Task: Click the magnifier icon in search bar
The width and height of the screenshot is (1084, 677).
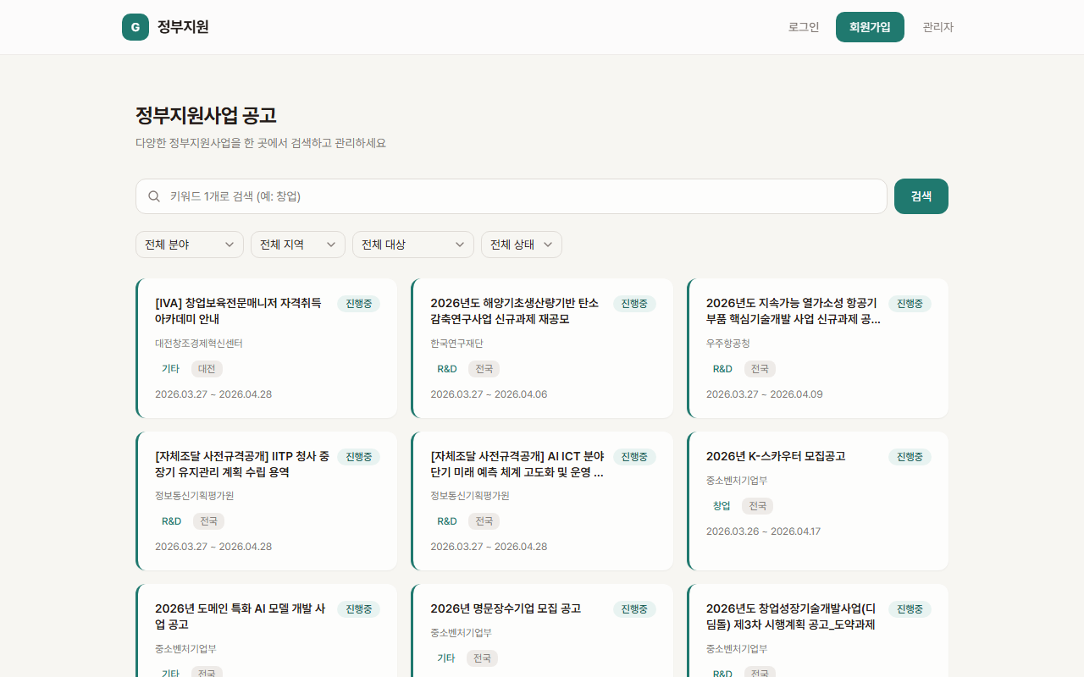Action: coord(154,196)
